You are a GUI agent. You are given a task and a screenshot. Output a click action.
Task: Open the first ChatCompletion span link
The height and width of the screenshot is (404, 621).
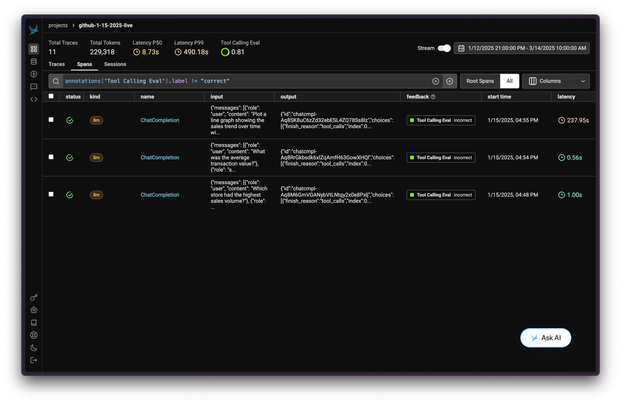pyautogui.click(x=160, y=120)
